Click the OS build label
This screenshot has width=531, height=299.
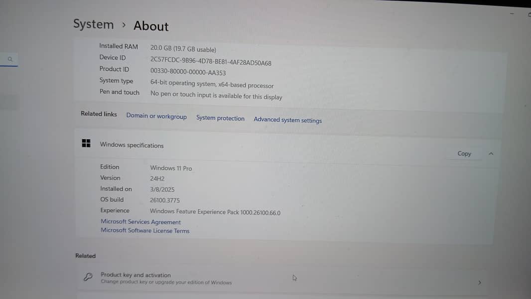112,199
